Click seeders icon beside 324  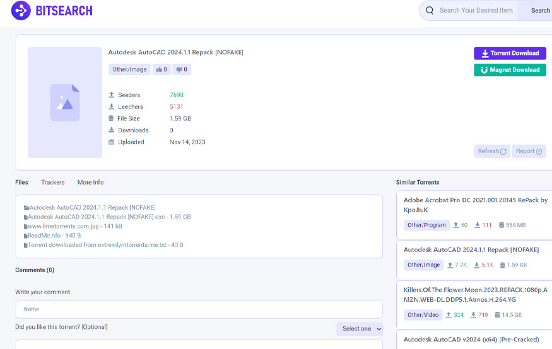pos(449,315)
